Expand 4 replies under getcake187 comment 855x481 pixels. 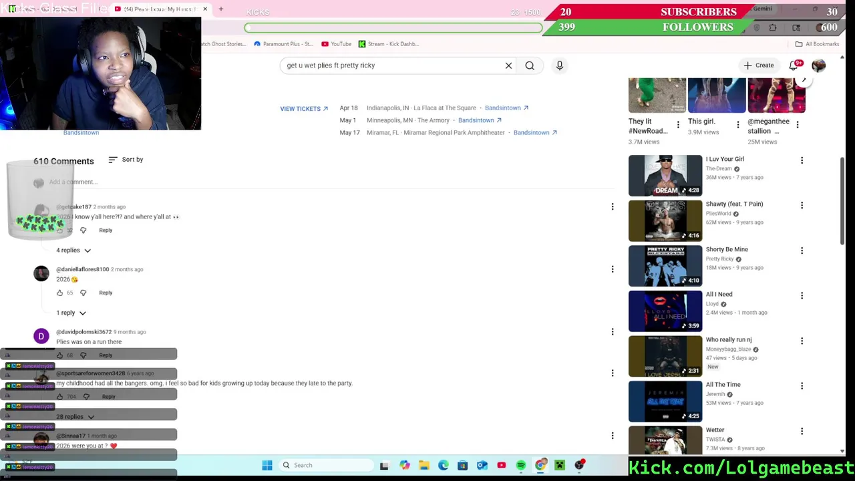click(x=73, y=250)
